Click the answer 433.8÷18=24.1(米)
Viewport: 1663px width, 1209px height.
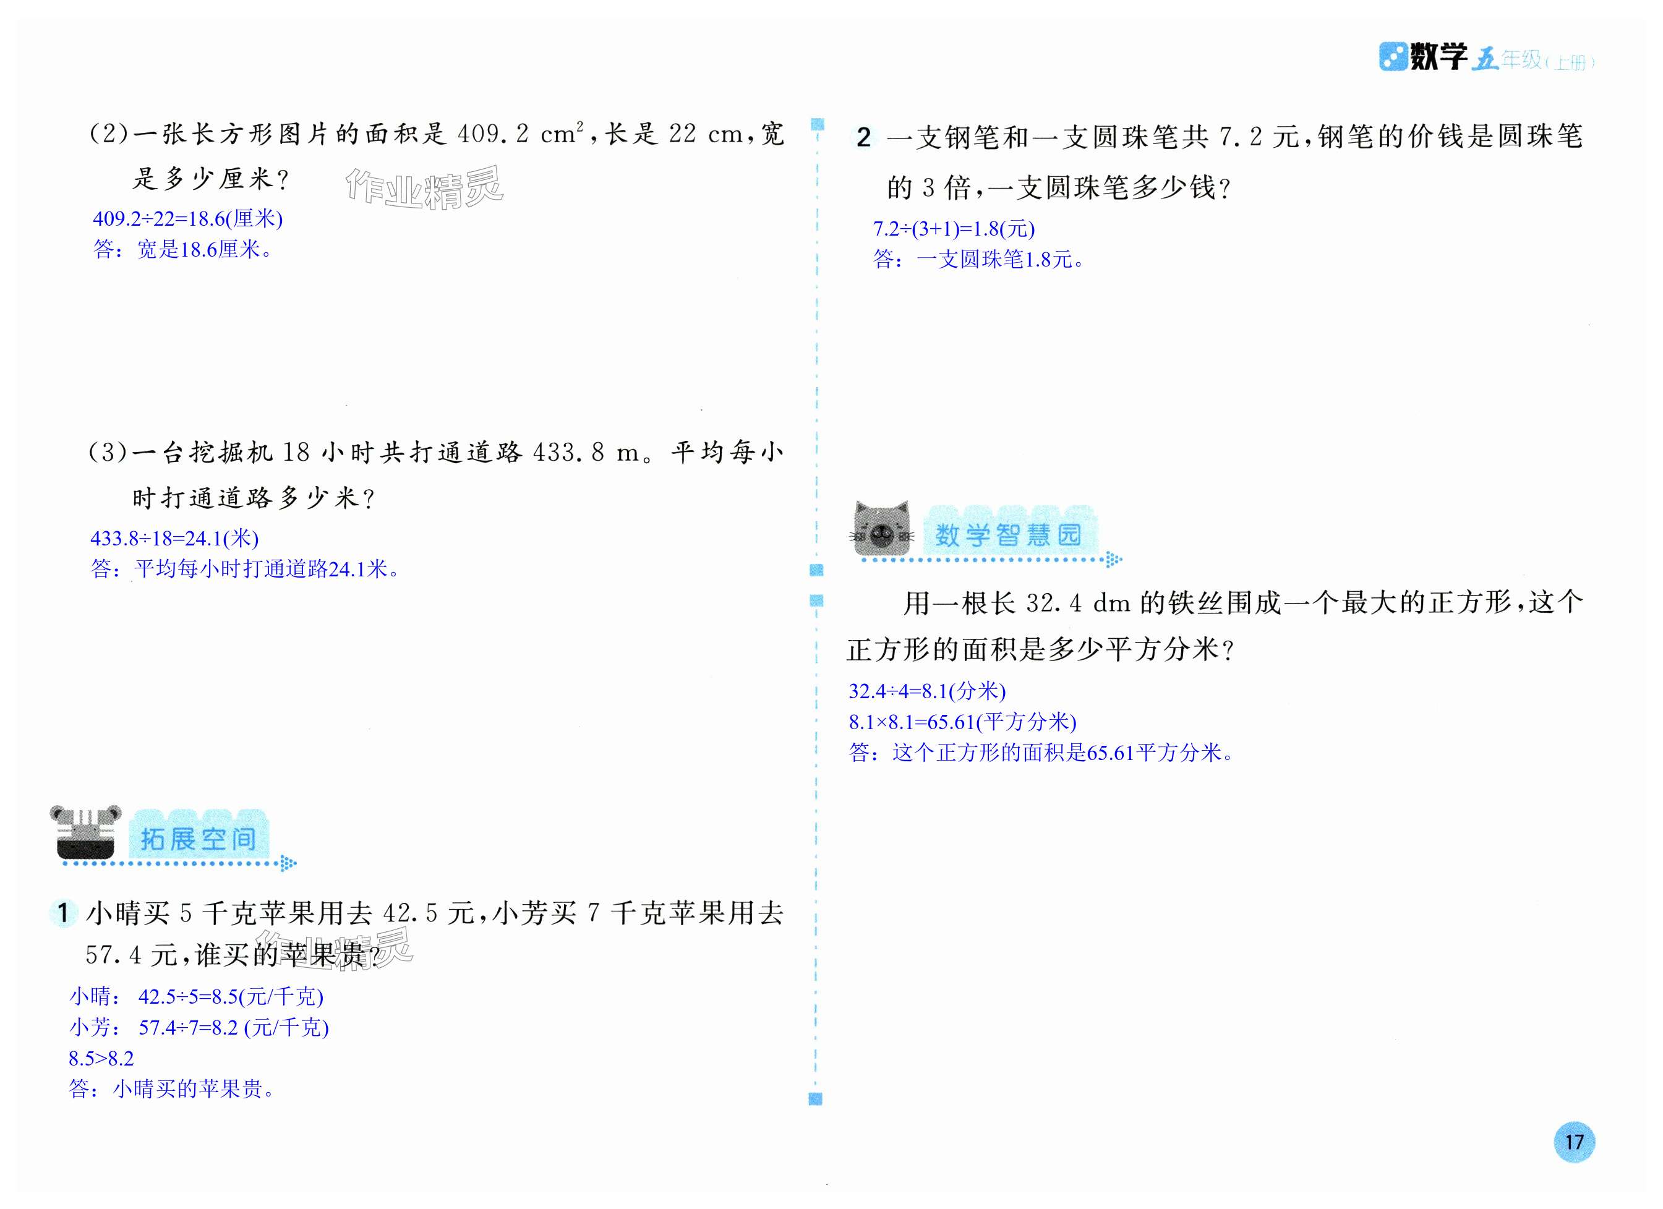[174, 538]
